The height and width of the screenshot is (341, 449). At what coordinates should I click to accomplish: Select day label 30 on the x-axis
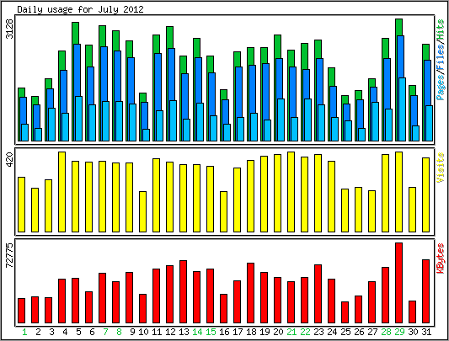point(413,332)
